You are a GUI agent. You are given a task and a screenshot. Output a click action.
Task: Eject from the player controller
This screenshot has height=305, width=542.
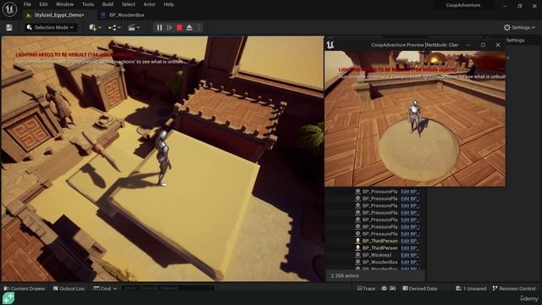pyautogui.click(x=189, y=28)
